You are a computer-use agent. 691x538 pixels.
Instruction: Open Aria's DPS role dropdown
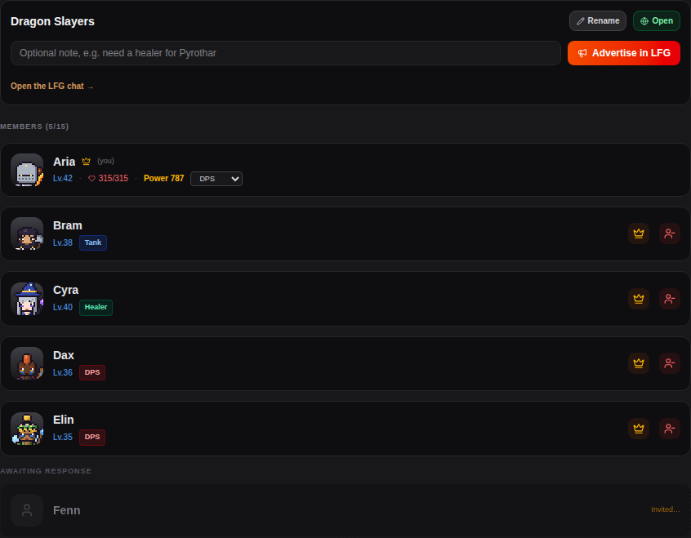click(x=216, y=179)
